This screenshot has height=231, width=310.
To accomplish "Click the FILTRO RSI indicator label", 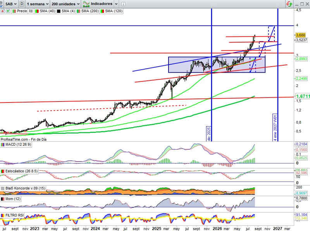I will [14, 215].
